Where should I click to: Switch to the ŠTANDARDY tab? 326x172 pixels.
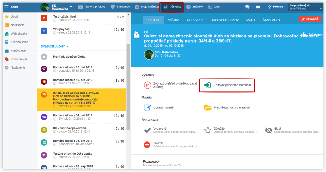(x=271, y=20)
